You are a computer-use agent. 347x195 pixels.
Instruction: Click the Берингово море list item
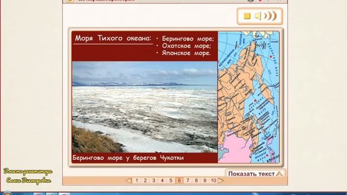click(x=188, y=38)
